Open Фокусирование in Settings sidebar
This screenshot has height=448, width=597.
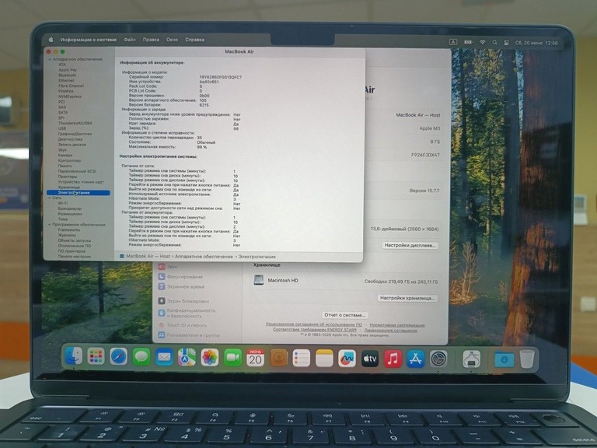tap(180, 277)
